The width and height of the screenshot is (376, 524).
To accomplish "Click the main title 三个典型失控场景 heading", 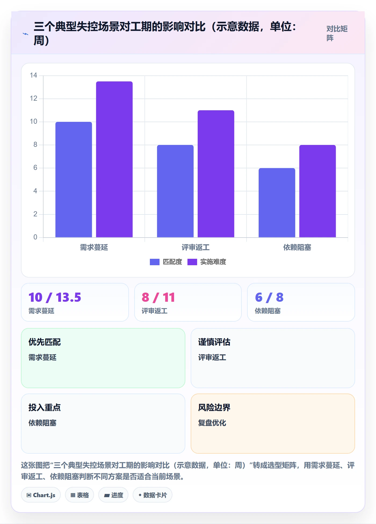I will tap(165, 33).
